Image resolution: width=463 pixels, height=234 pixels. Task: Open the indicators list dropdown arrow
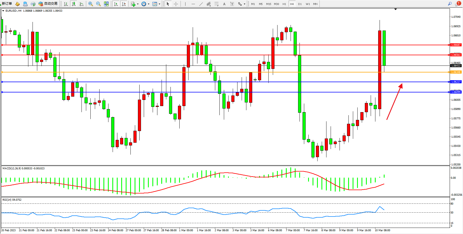(138, 4)
